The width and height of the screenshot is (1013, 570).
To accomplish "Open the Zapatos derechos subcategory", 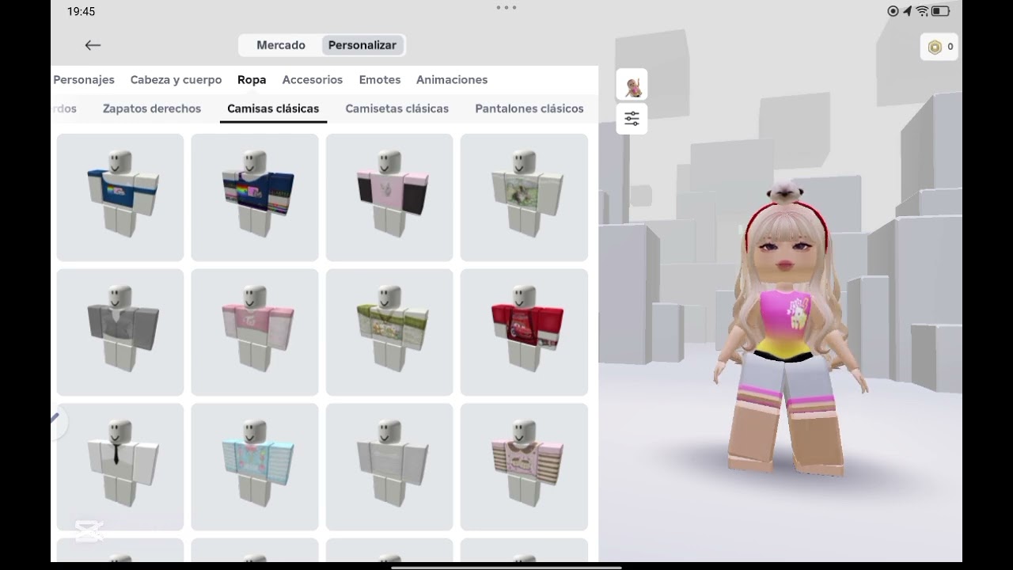I will (x=152, y=108).
